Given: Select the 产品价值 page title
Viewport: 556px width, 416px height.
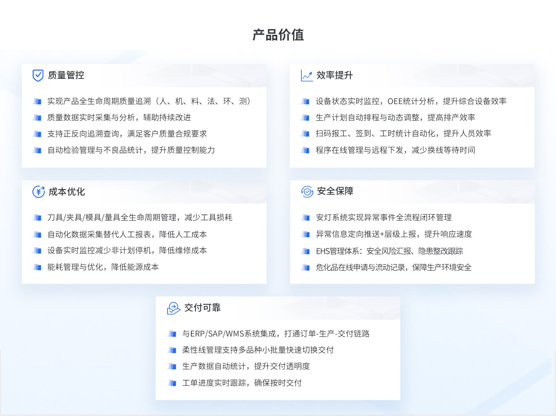Looking at the screenshot, I should click(278, 35).
